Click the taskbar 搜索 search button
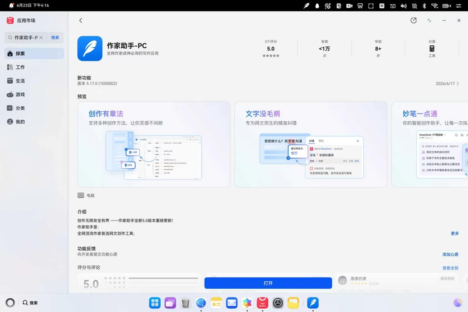 (x=30, y=303)
